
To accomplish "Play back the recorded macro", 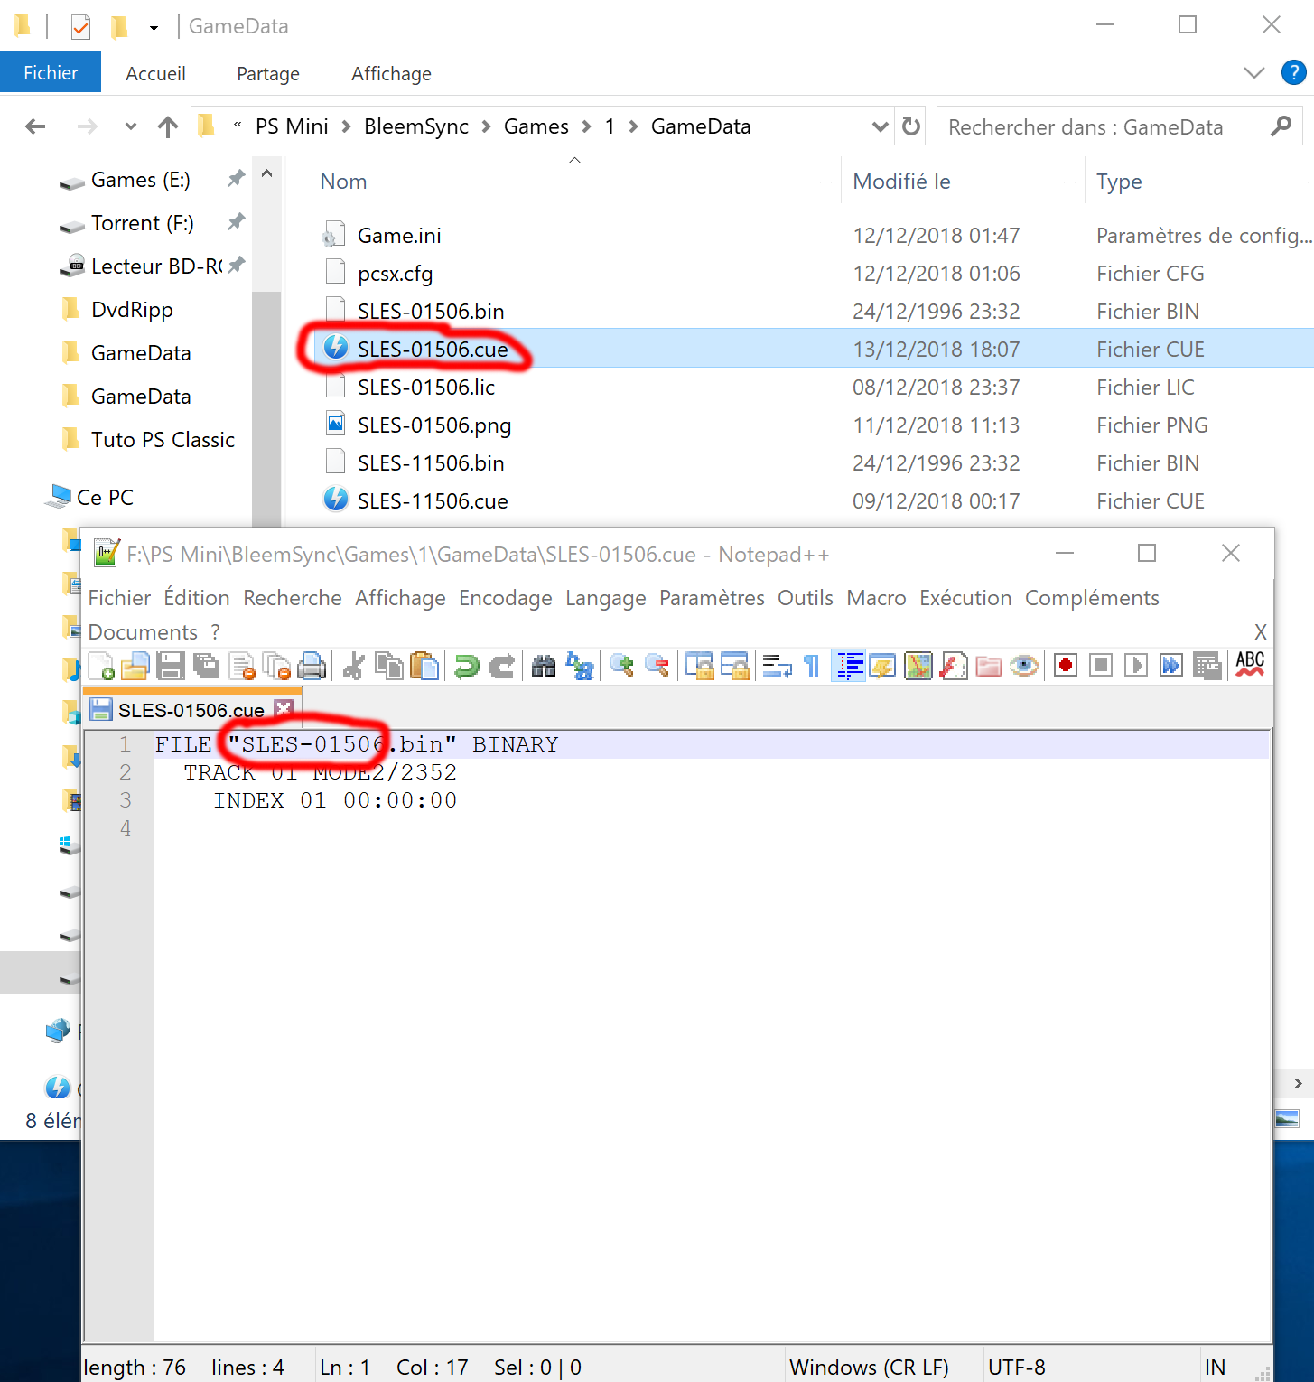I will click(1136, 667).
